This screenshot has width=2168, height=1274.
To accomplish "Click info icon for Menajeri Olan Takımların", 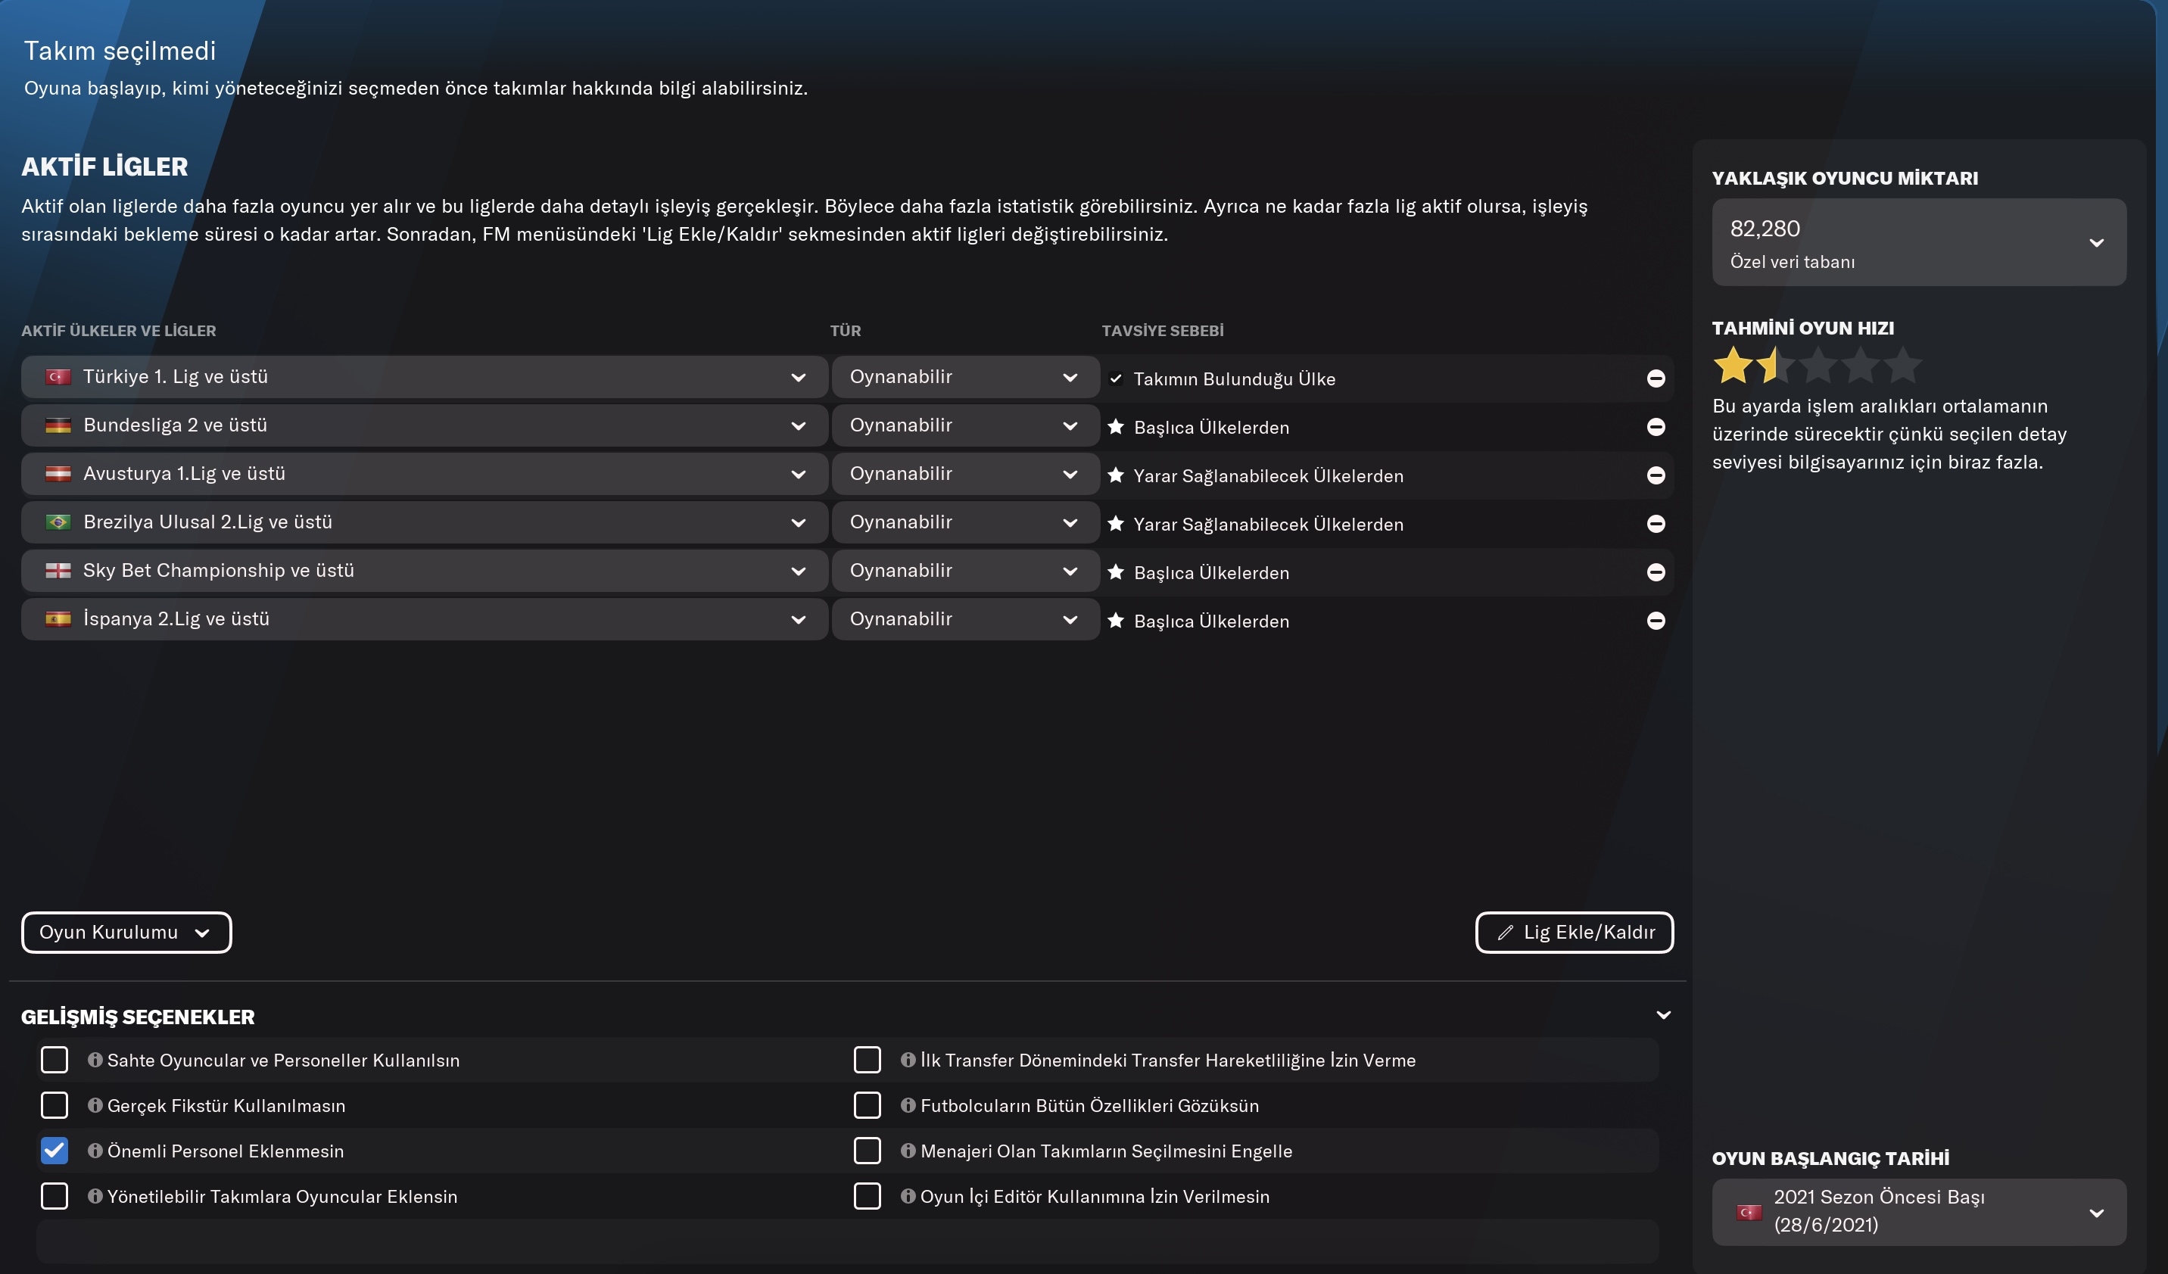I will coord(908,1151).
